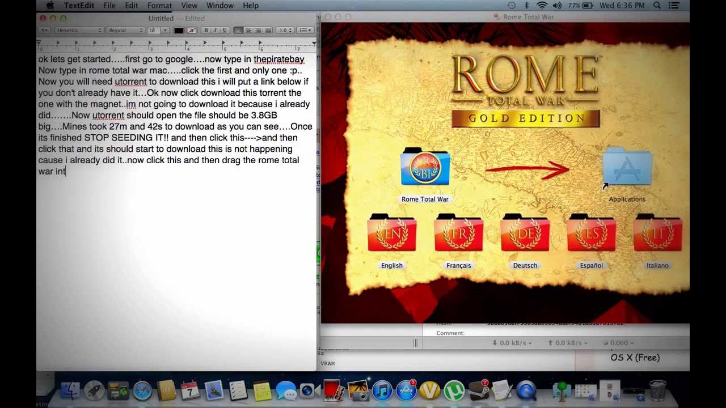The width and height of the screenshot is (726, 408).
Task: Open Launchpad rocket icon in Dock
Action: coord(94,391)
